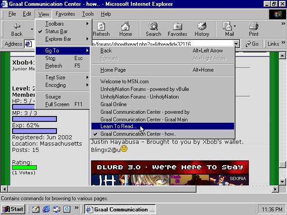Choose Back in Go To submenu

click(x=163, y=51)
